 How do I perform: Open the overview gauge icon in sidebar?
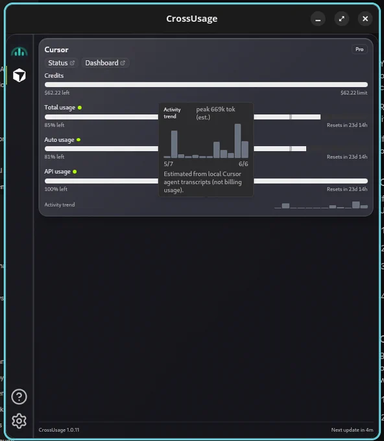tap(19, 52)
